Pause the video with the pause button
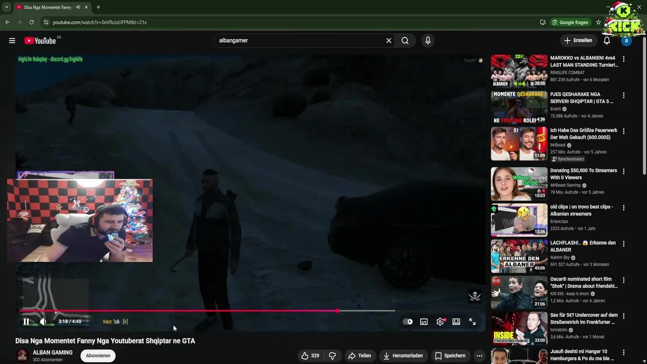 pos(26,322)
